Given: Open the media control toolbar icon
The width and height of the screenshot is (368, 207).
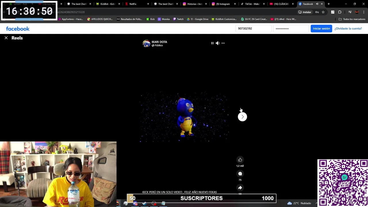Looking at the screenshot, I should click(x=350, y=12).
